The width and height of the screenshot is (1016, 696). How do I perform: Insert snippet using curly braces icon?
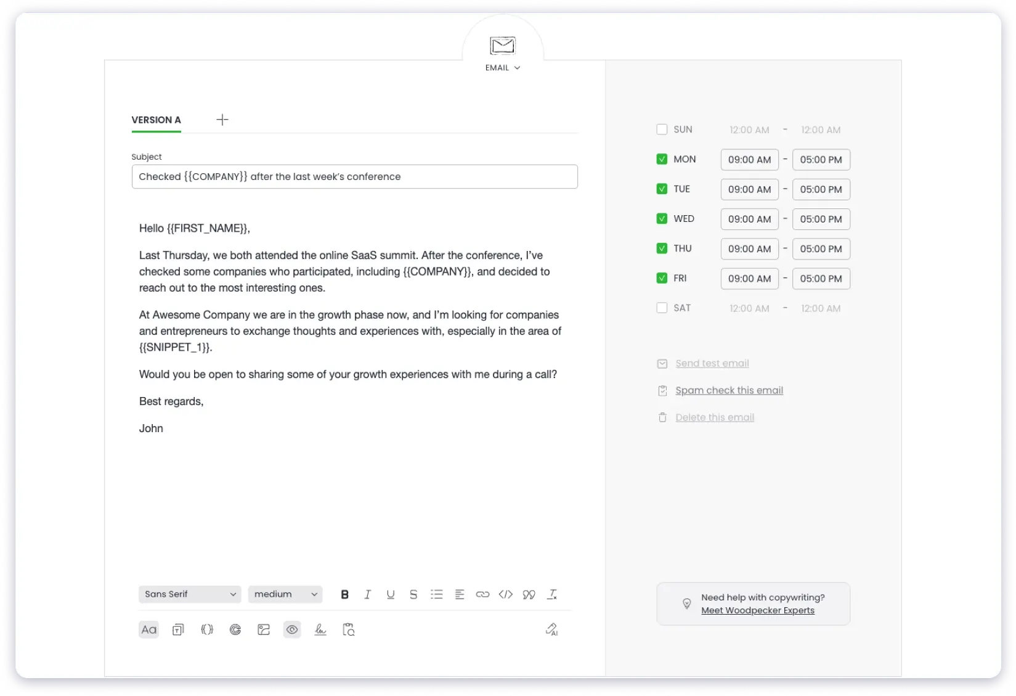[207, 629]
